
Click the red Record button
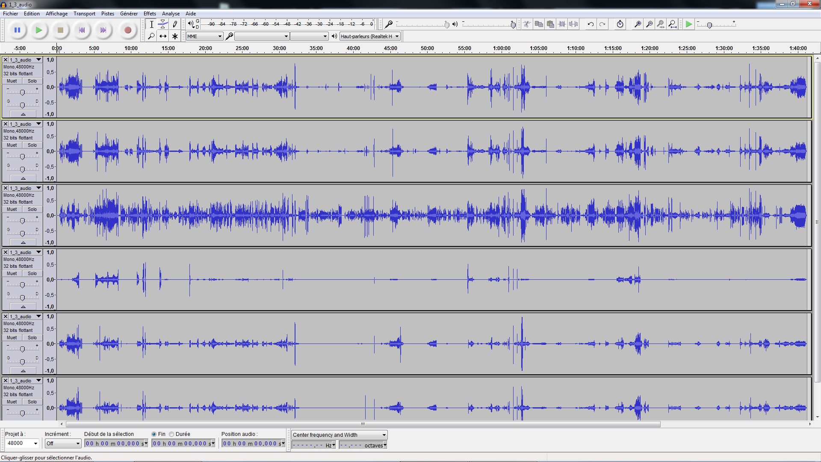point(127,30)
